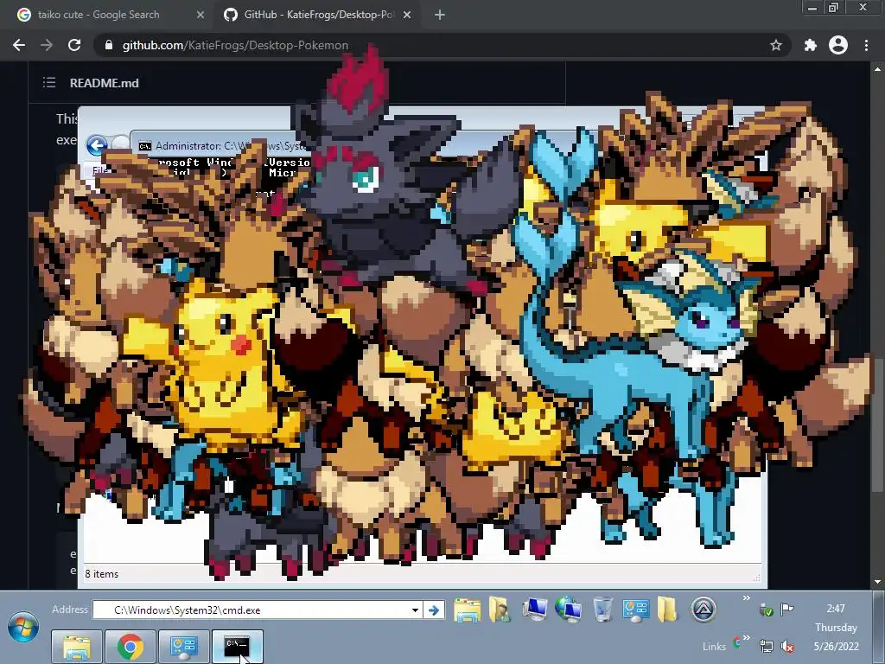885x664 pixels.
Task: Open README.md table of contents icon
Action: click(x=49, y=83)
